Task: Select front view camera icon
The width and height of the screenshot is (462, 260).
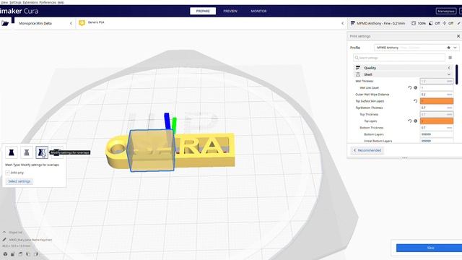Action: pos(13,253)
